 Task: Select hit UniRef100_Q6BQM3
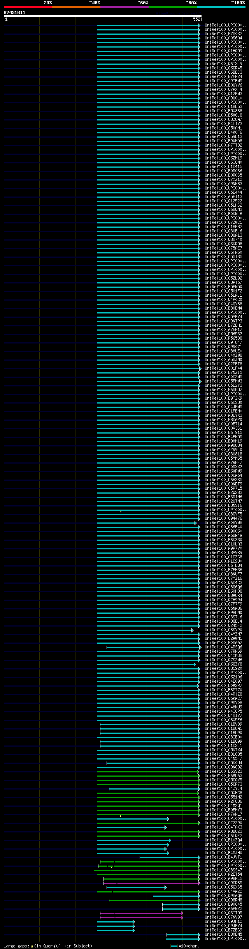tap(223, 210)
